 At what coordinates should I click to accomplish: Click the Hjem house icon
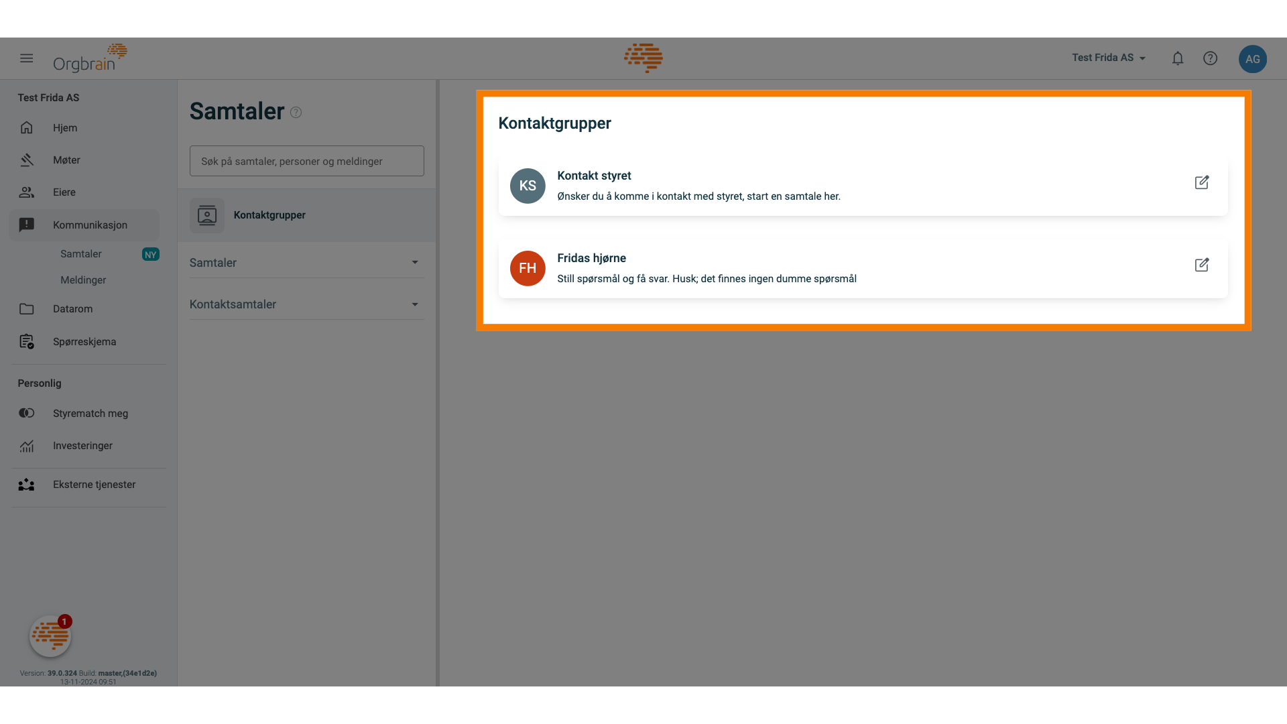point(27,127)
